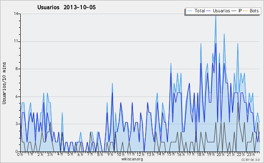The width and height of the screenshot is (264, 163).
Task: Click the x-axis label "15 h"
Action: click(171, 154)
